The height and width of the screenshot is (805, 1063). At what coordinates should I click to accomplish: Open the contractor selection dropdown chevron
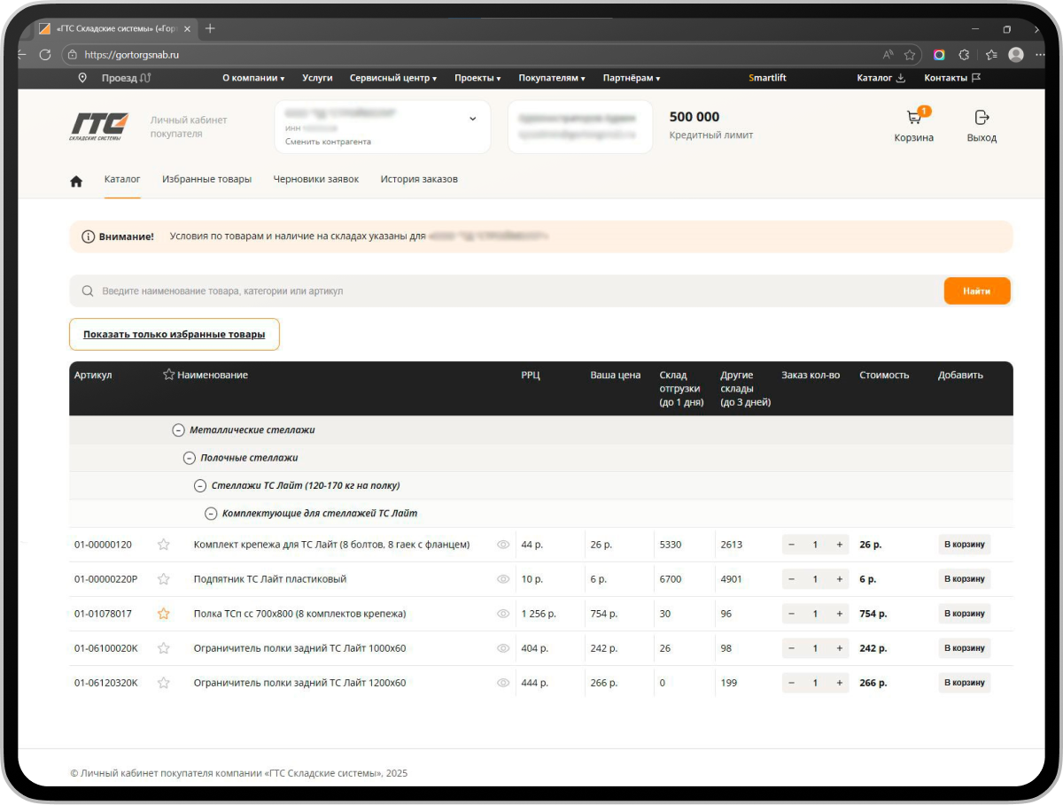point(472,119)
